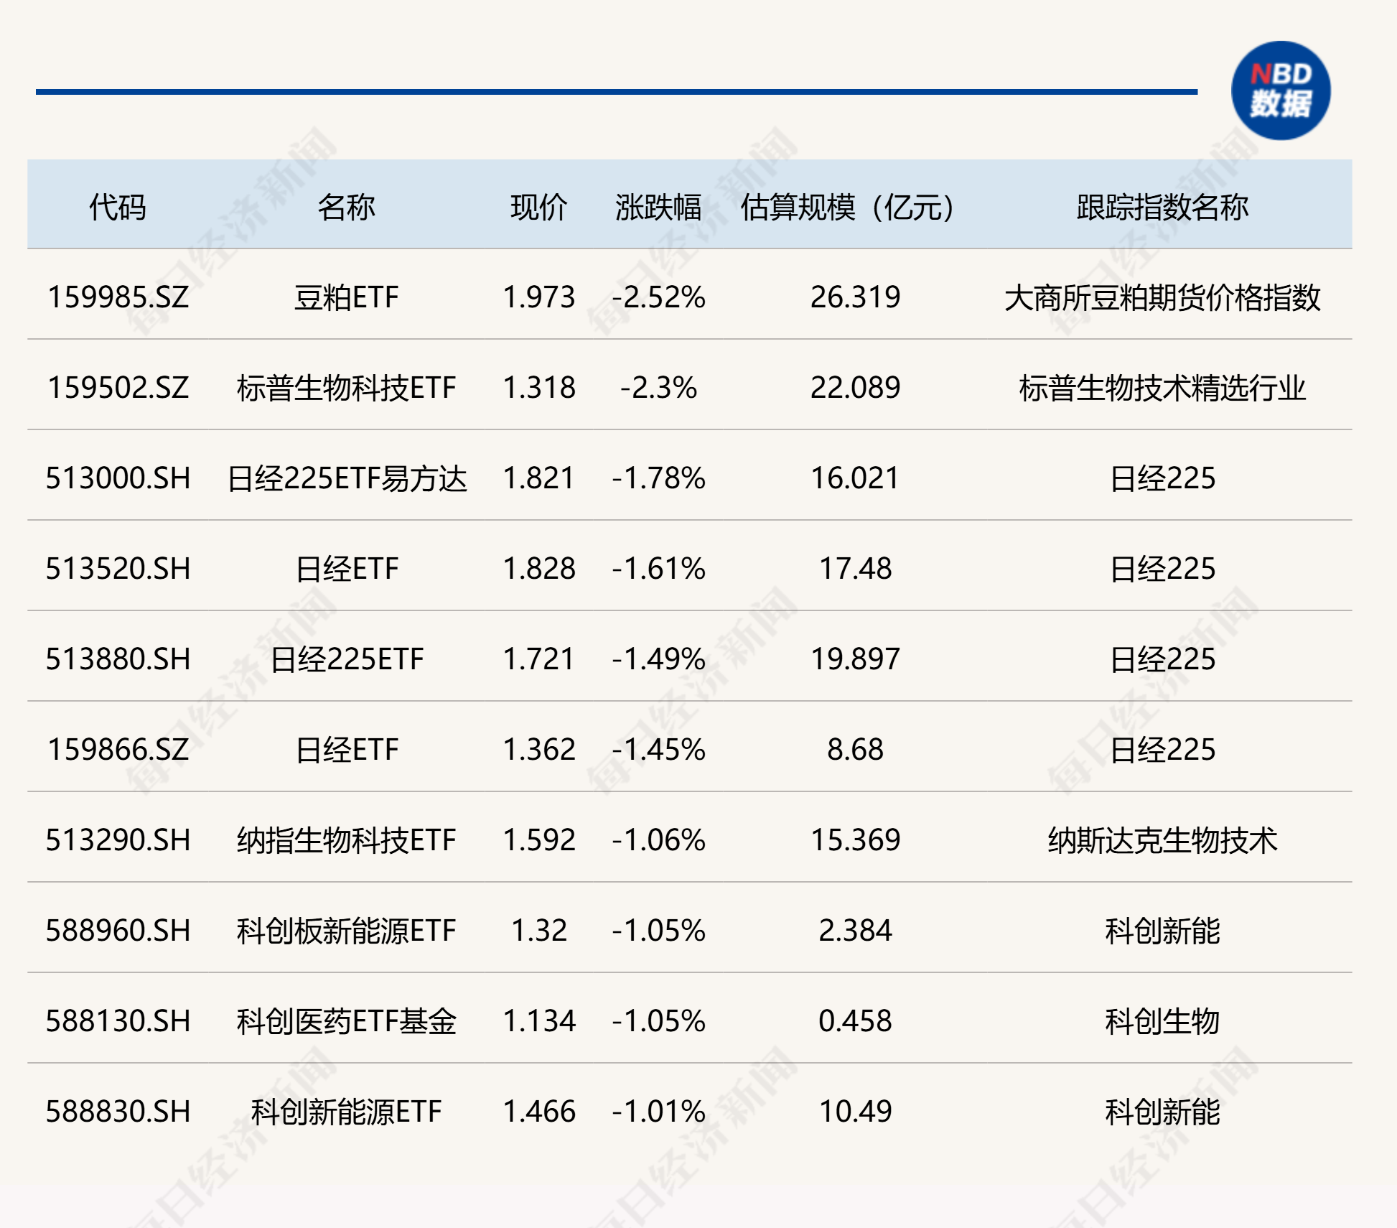Click code 588830.SH in last row
The height and width of the screenshot is (1228, 1397).
click(118, 1112)
